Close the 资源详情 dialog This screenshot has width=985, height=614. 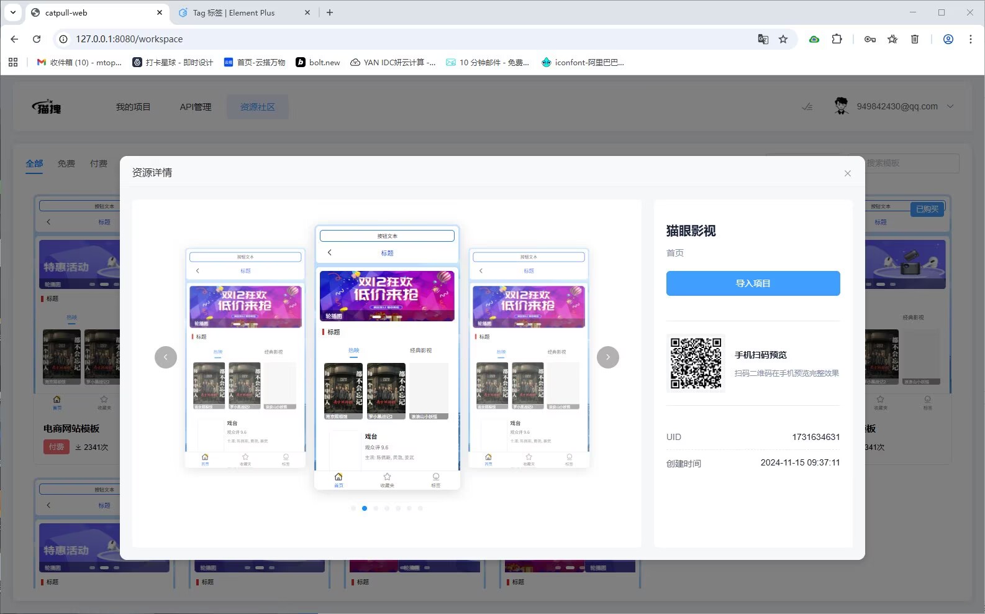coord(847,173)
